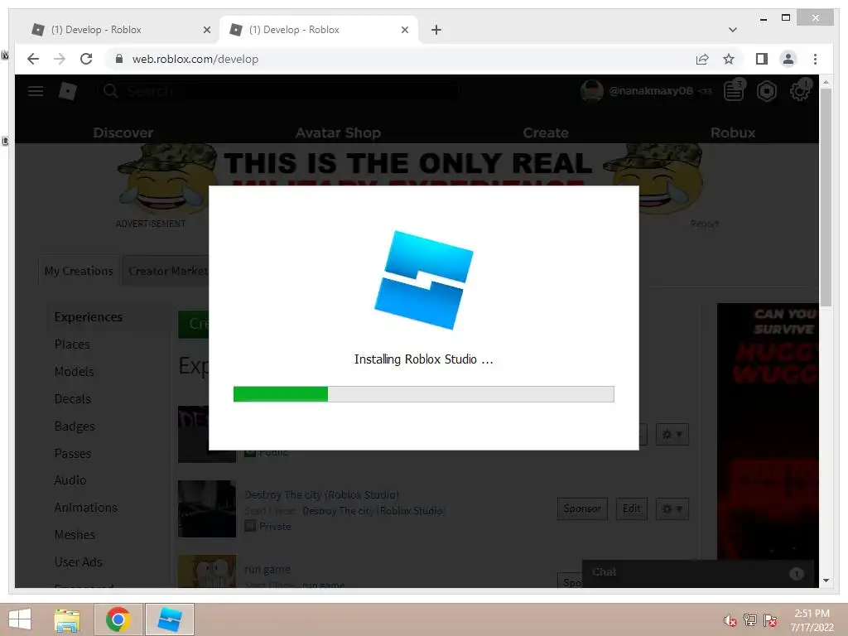848x636 pixels.
Task: Click Sponsor for Destroy The city
Action: click(x=582, y=508)
